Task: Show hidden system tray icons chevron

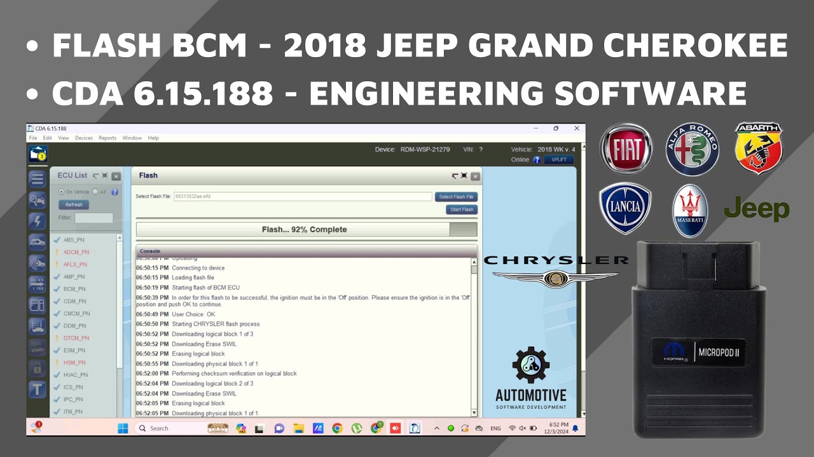Action: 437,428
